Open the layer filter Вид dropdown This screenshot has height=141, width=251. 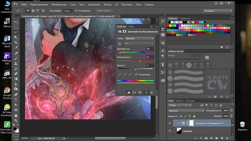point(180,105)
